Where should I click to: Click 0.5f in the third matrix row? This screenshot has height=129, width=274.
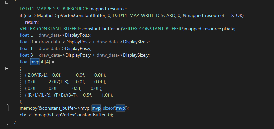[x=76, y=89]
